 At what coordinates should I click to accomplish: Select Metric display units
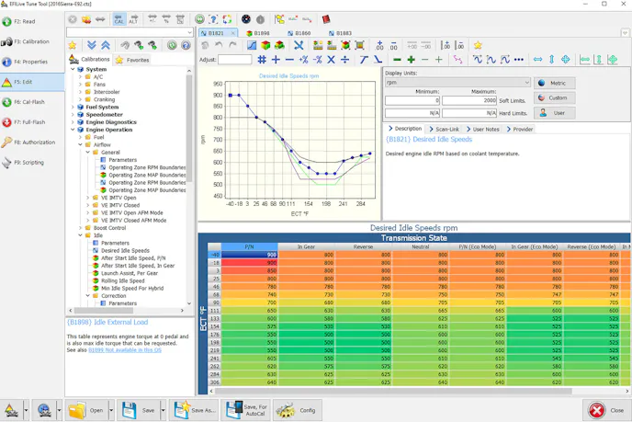[x=554, y=83]
